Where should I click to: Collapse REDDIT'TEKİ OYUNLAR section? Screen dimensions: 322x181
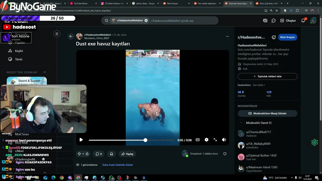pyautogui.click(x=45, y=72)
